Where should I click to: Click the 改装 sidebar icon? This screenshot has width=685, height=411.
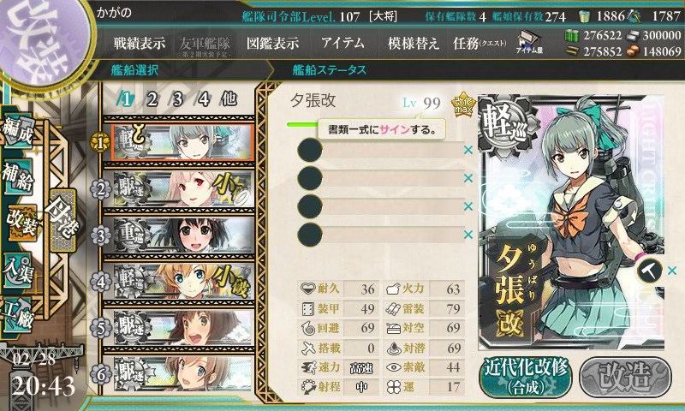[x=20, y=222]
